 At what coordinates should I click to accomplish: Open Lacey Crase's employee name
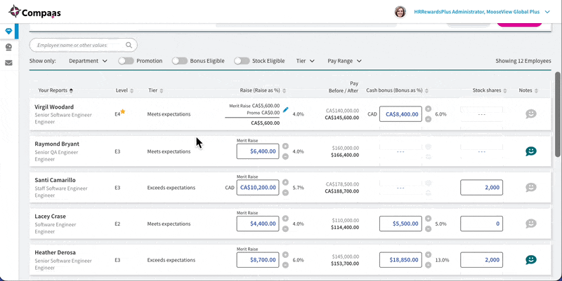50,217
